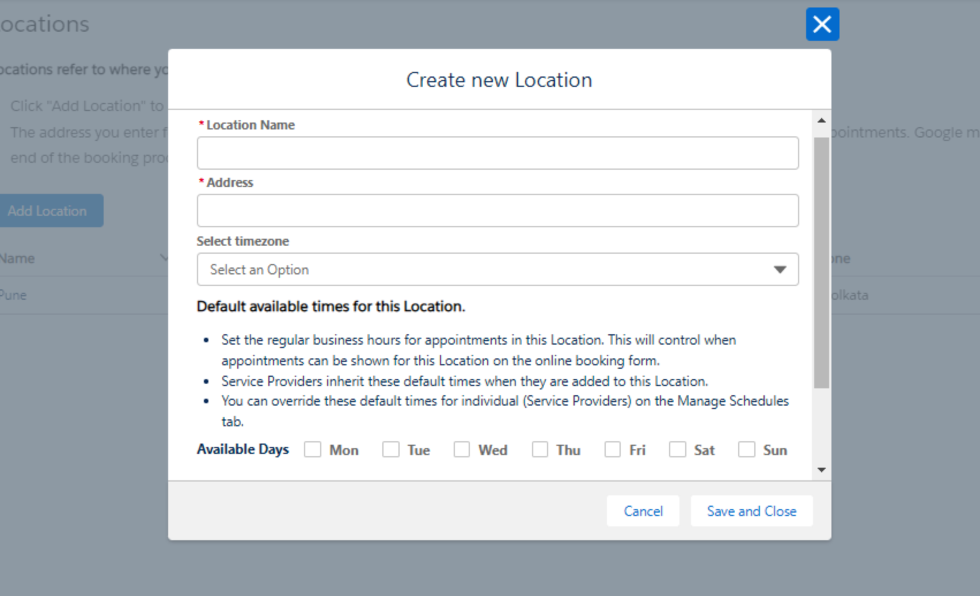The width and height of the screenshot is (980, 596).
Task: Click the Location Name input field
Action: coord(497,153)
